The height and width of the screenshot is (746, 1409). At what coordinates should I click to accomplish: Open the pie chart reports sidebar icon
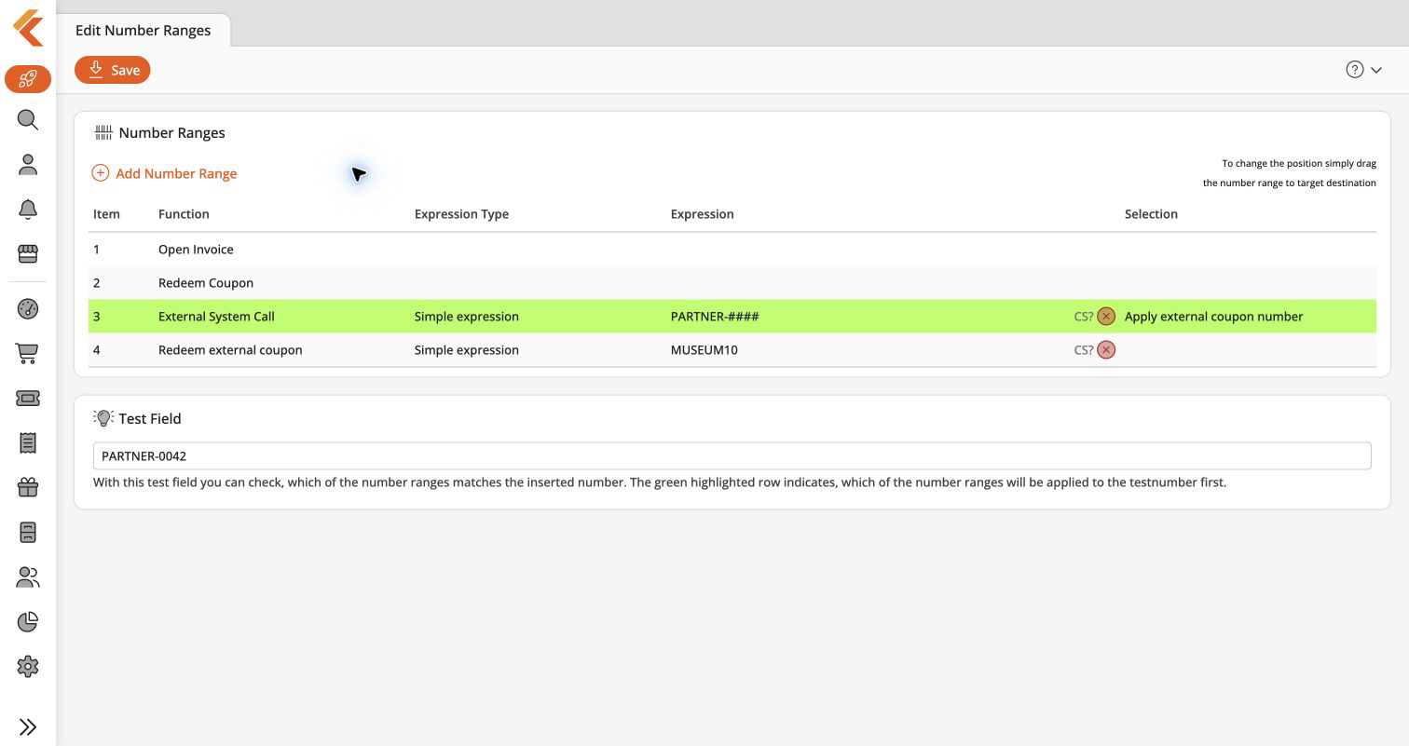[x=28, y=621]
